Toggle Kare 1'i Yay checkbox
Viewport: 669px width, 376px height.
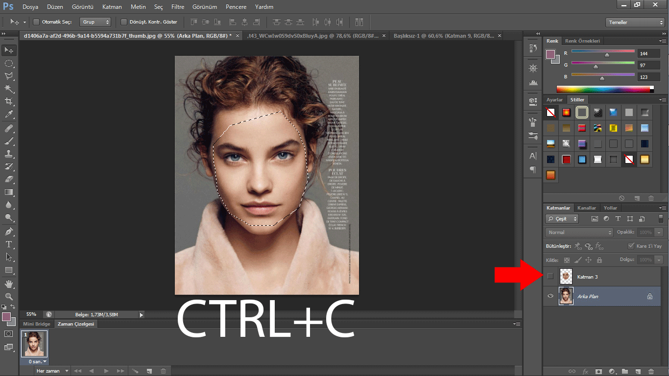[631, 246]
